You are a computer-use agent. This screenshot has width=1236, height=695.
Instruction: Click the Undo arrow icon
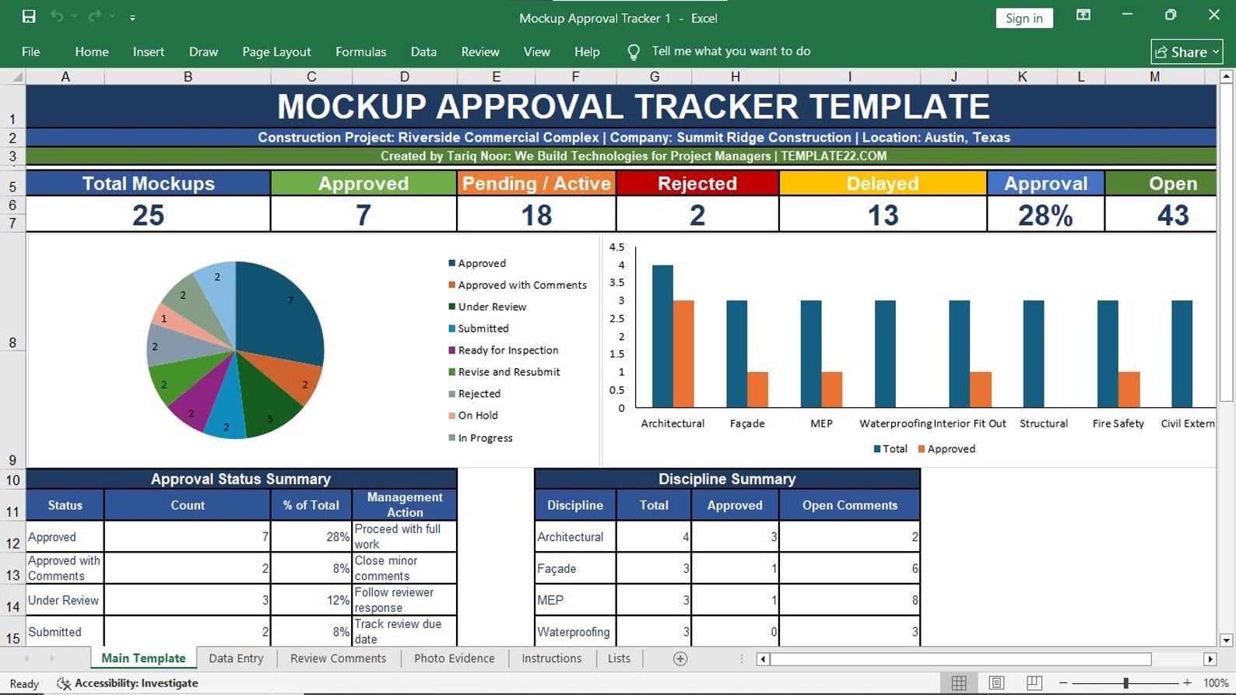tap(57, 16)
